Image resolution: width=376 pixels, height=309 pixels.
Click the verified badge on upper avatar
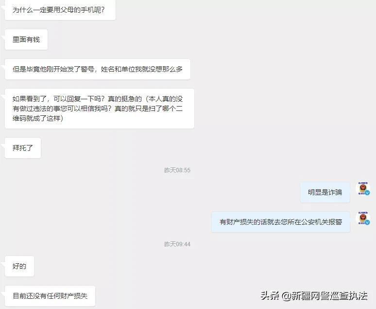(x=367, y=193)
